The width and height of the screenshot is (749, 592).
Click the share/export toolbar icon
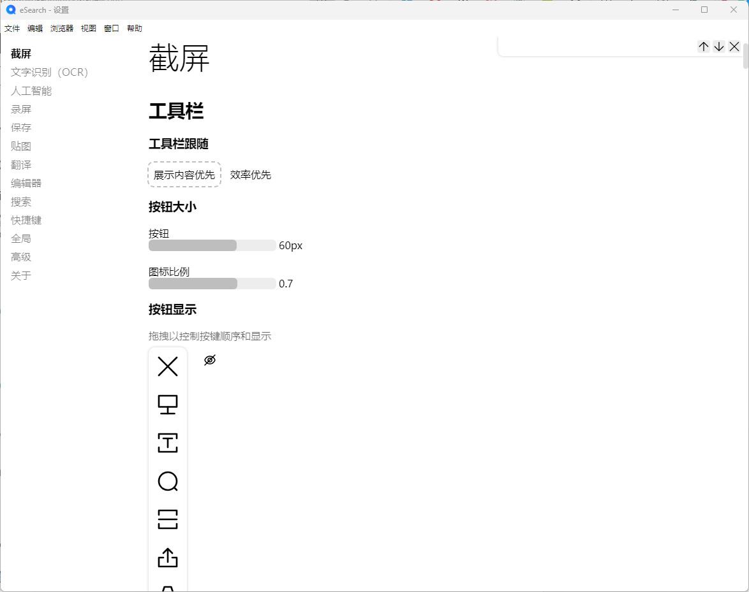pos(168,557)
